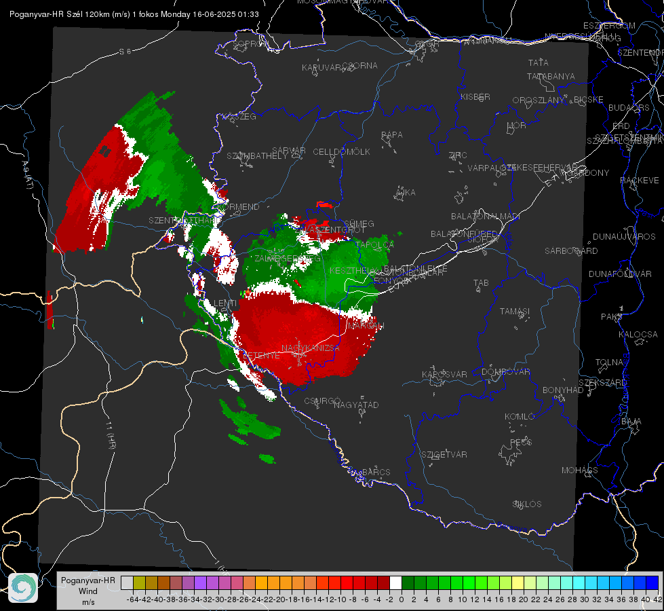Click the 'MARCALI' town label
Screen dimensions: 664x611
pyautogui.click(x=366, y=326)
